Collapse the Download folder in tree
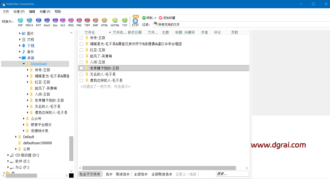330x179 pixels. (x=24, y=64)
